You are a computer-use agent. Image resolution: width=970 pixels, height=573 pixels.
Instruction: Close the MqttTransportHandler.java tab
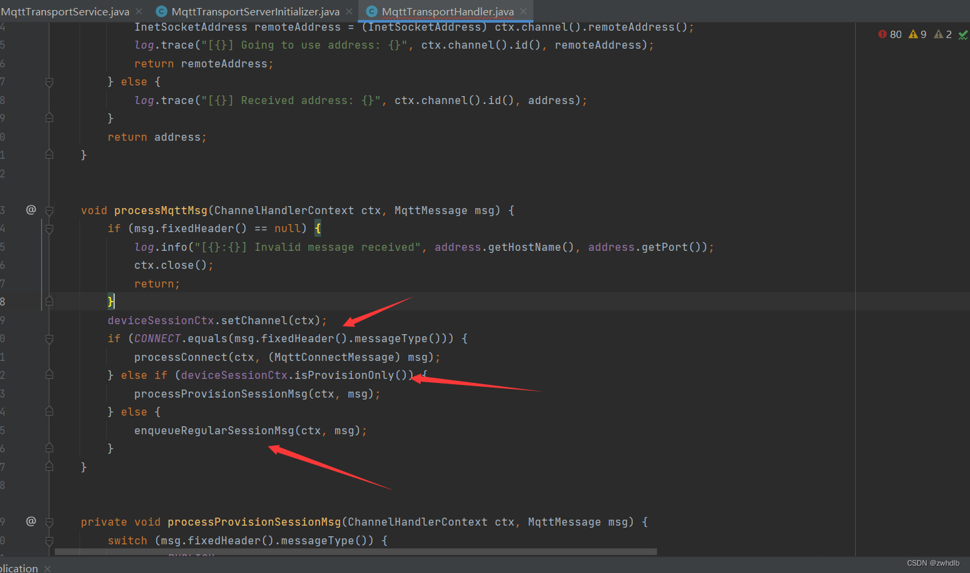(x=523, y=11)
